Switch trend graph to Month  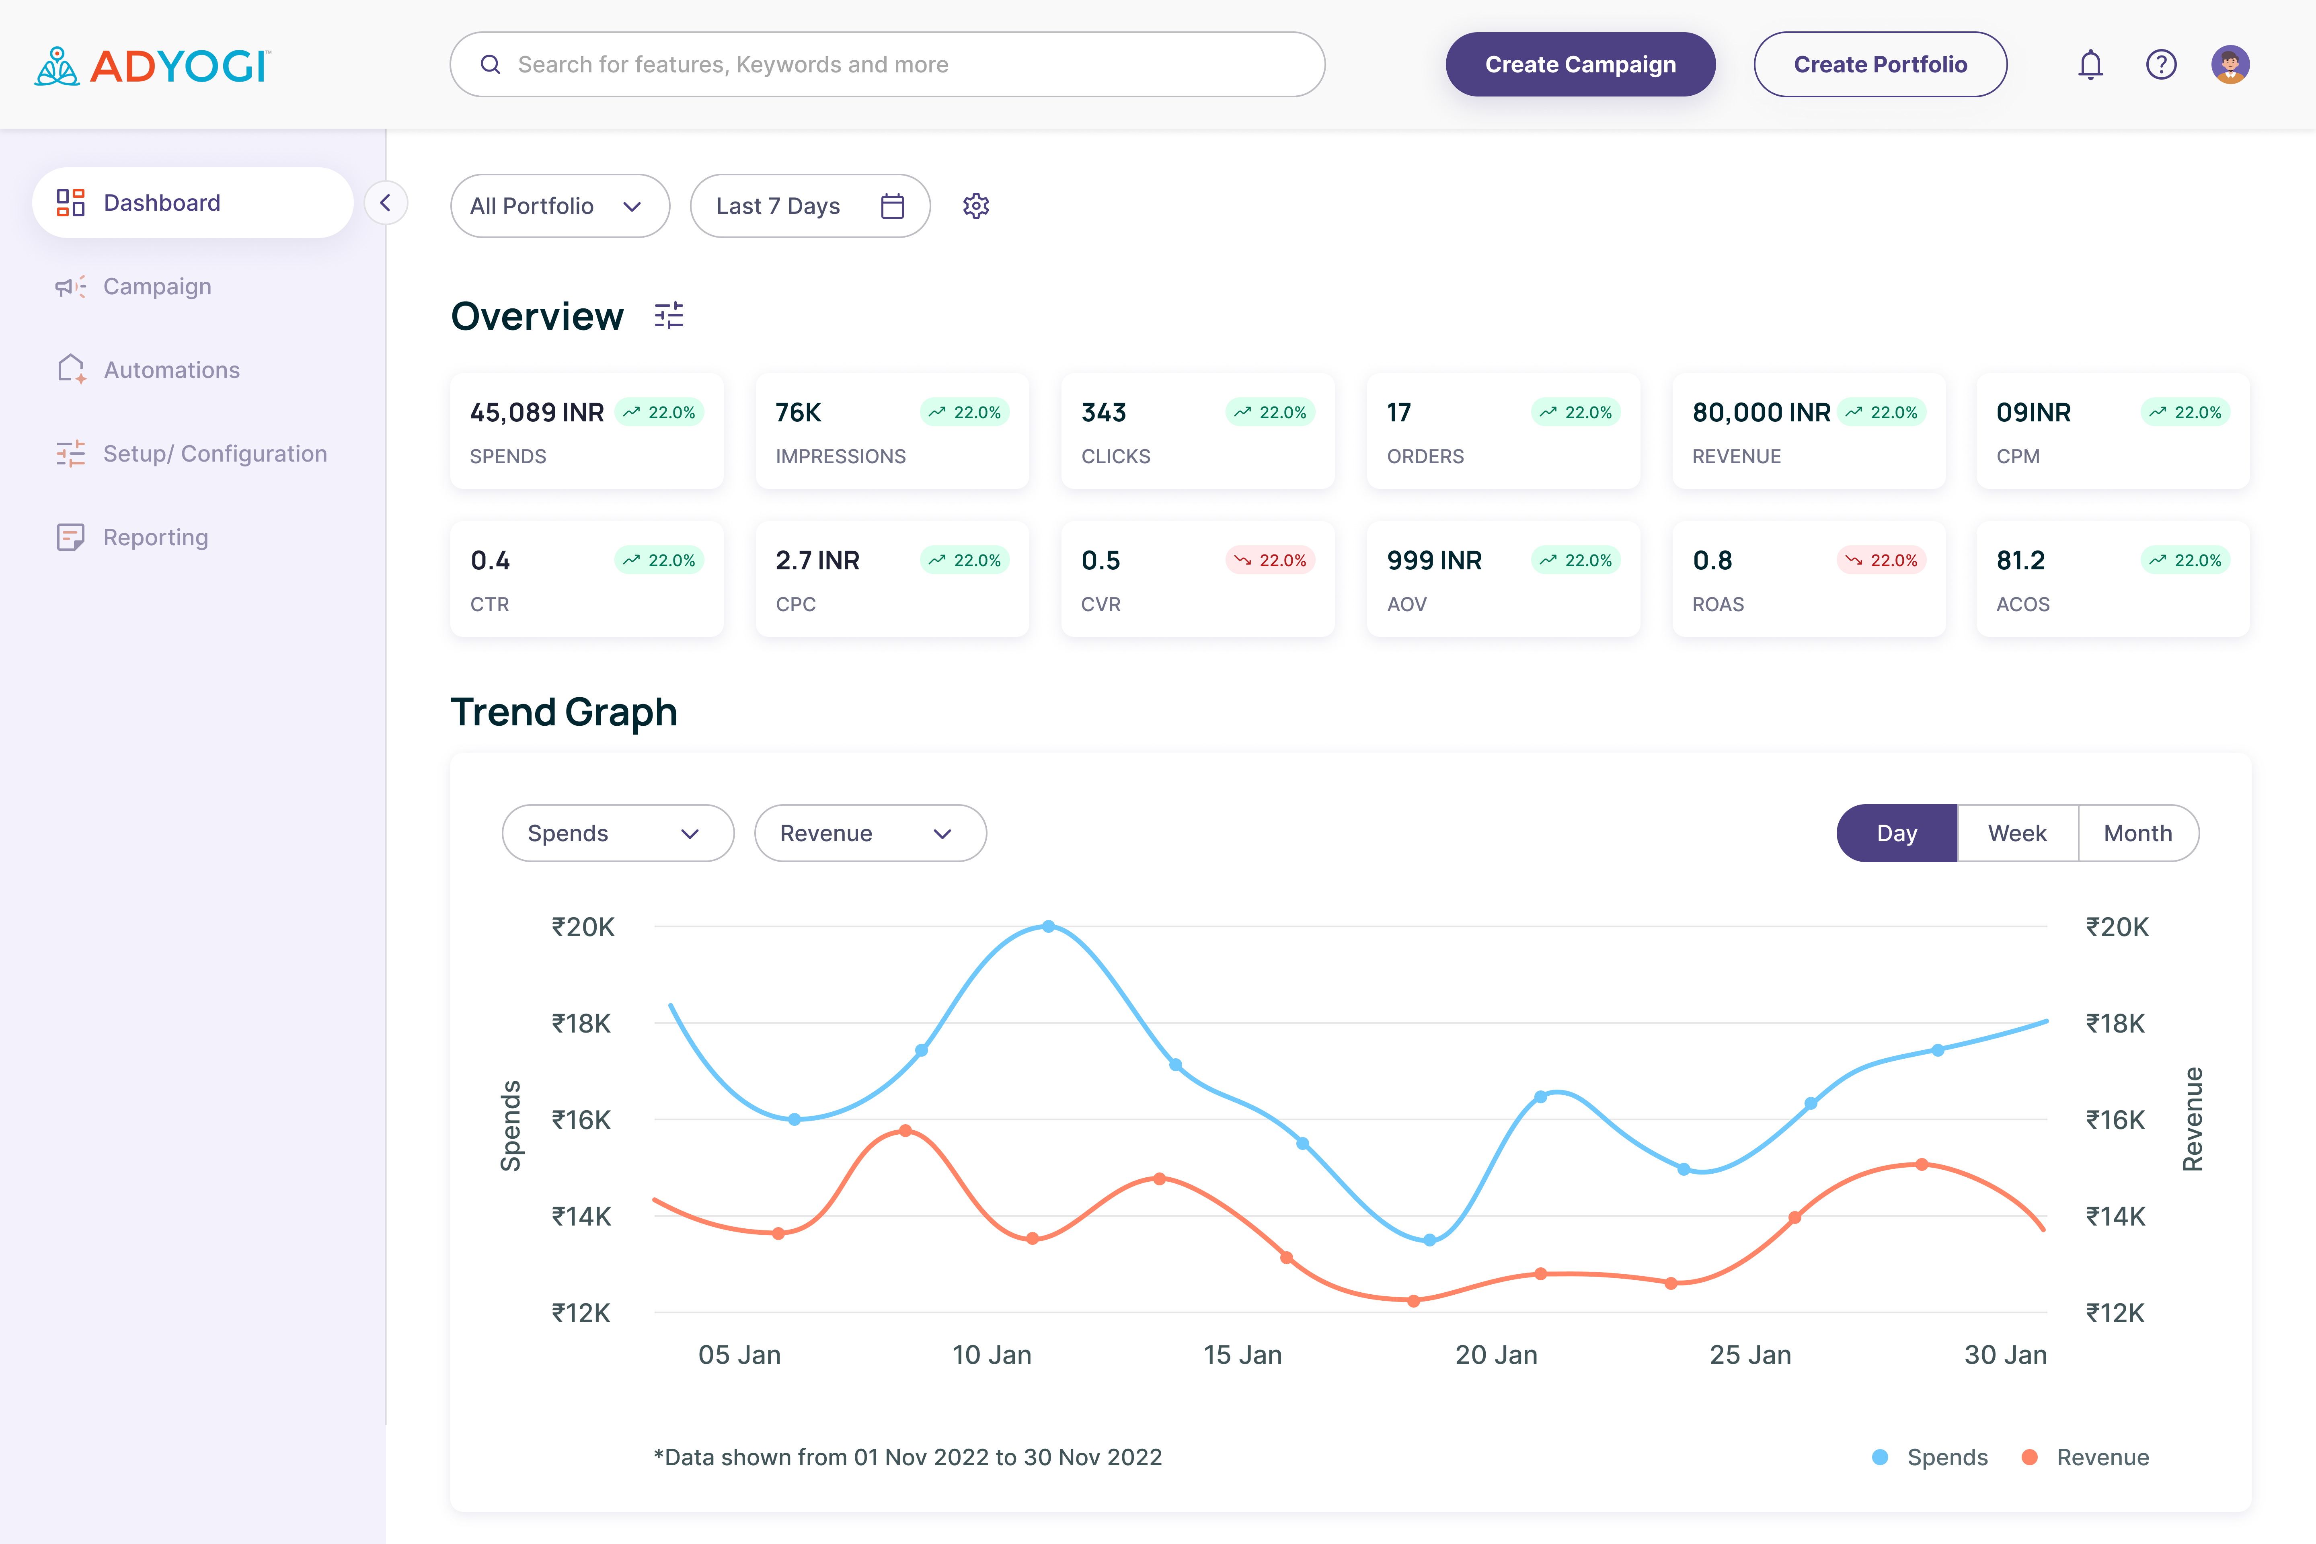(2138, 833)
